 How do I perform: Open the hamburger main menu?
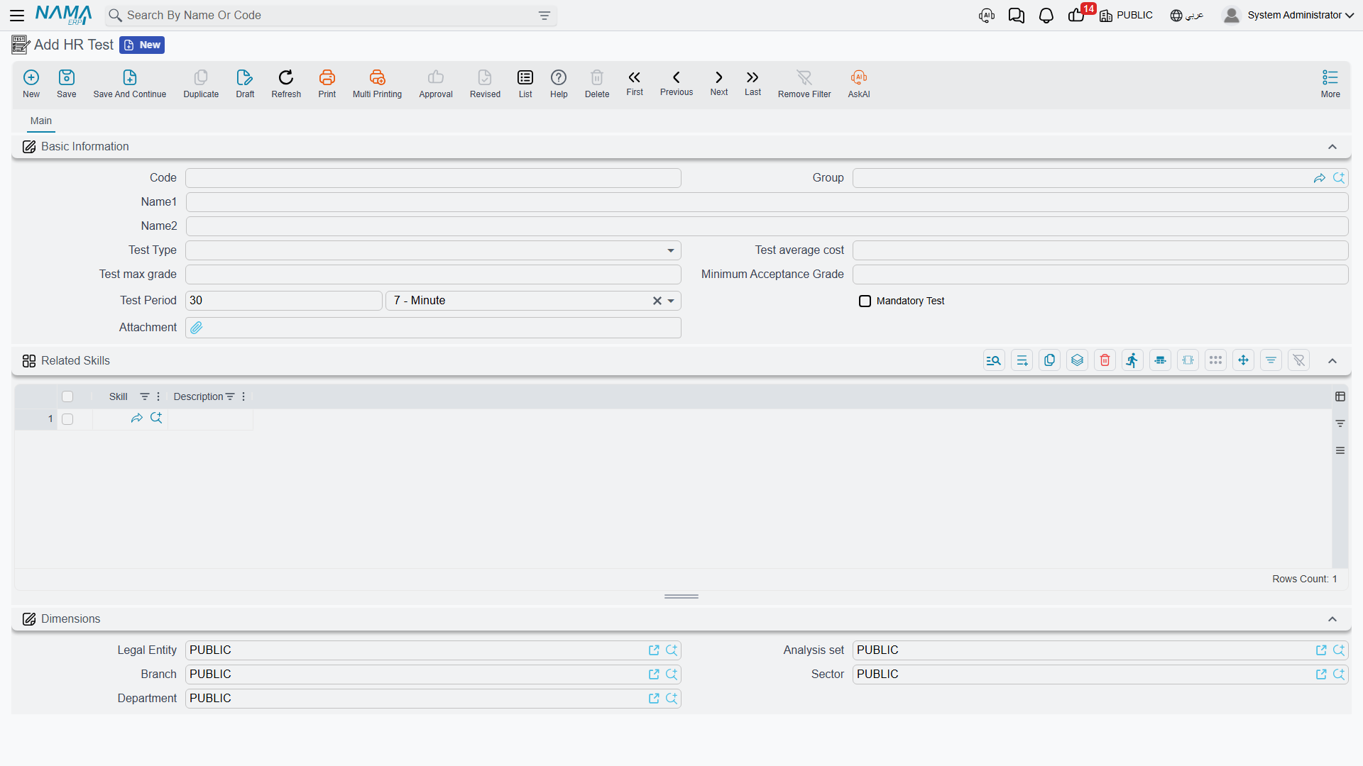17,15
